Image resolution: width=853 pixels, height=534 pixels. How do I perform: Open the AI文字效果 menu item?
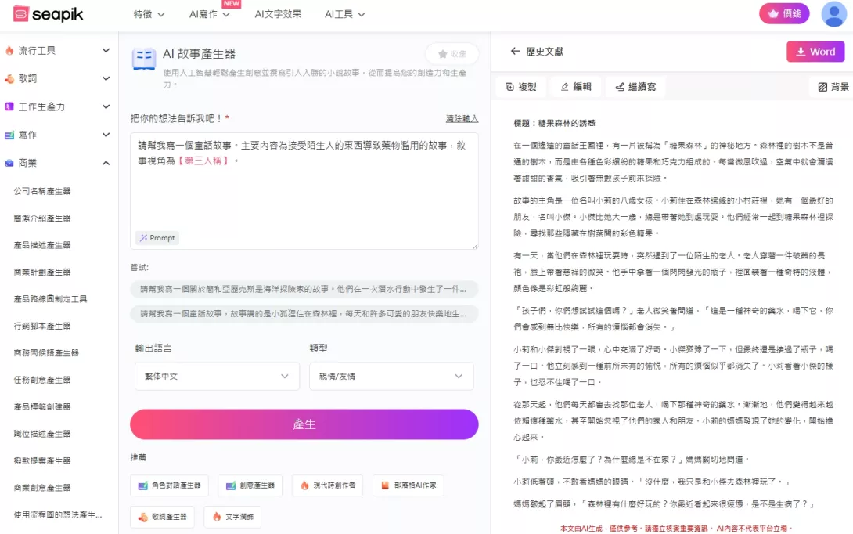[x=278, y=14]
